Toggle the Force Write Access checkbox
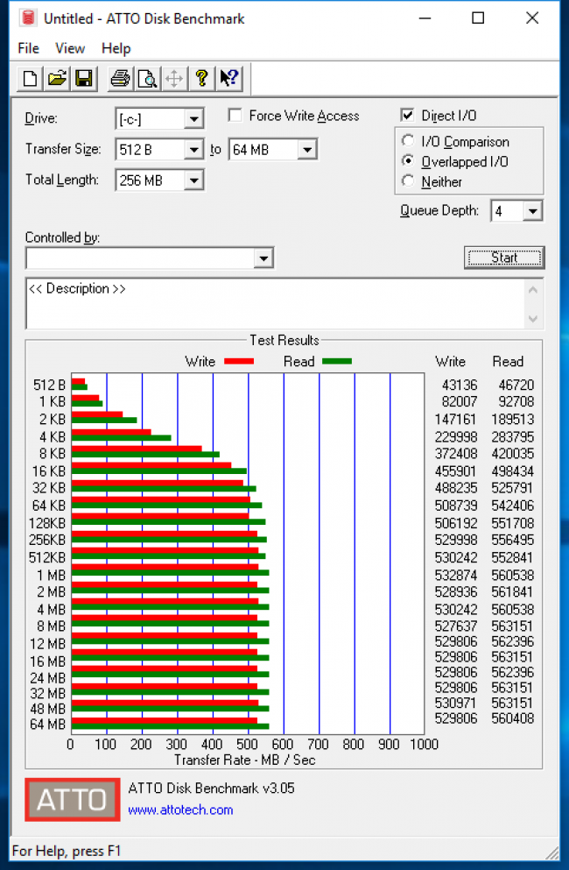Viewport: 569px width, 870px height. (235, 115)
